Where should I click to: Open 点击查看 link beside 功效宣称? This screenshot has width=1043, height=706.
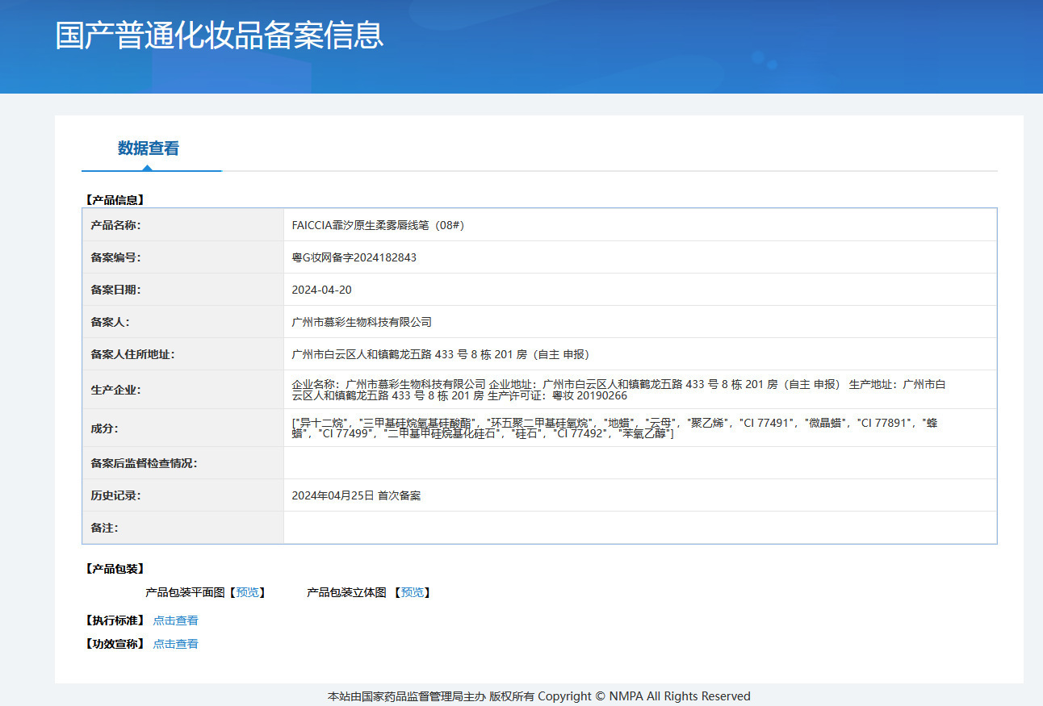pyautogui.click(x=175, y=644)
